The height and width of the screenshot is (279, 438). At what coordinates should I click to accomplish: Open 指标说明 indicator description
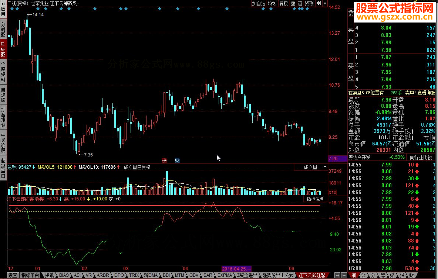[x=315, y=199]
